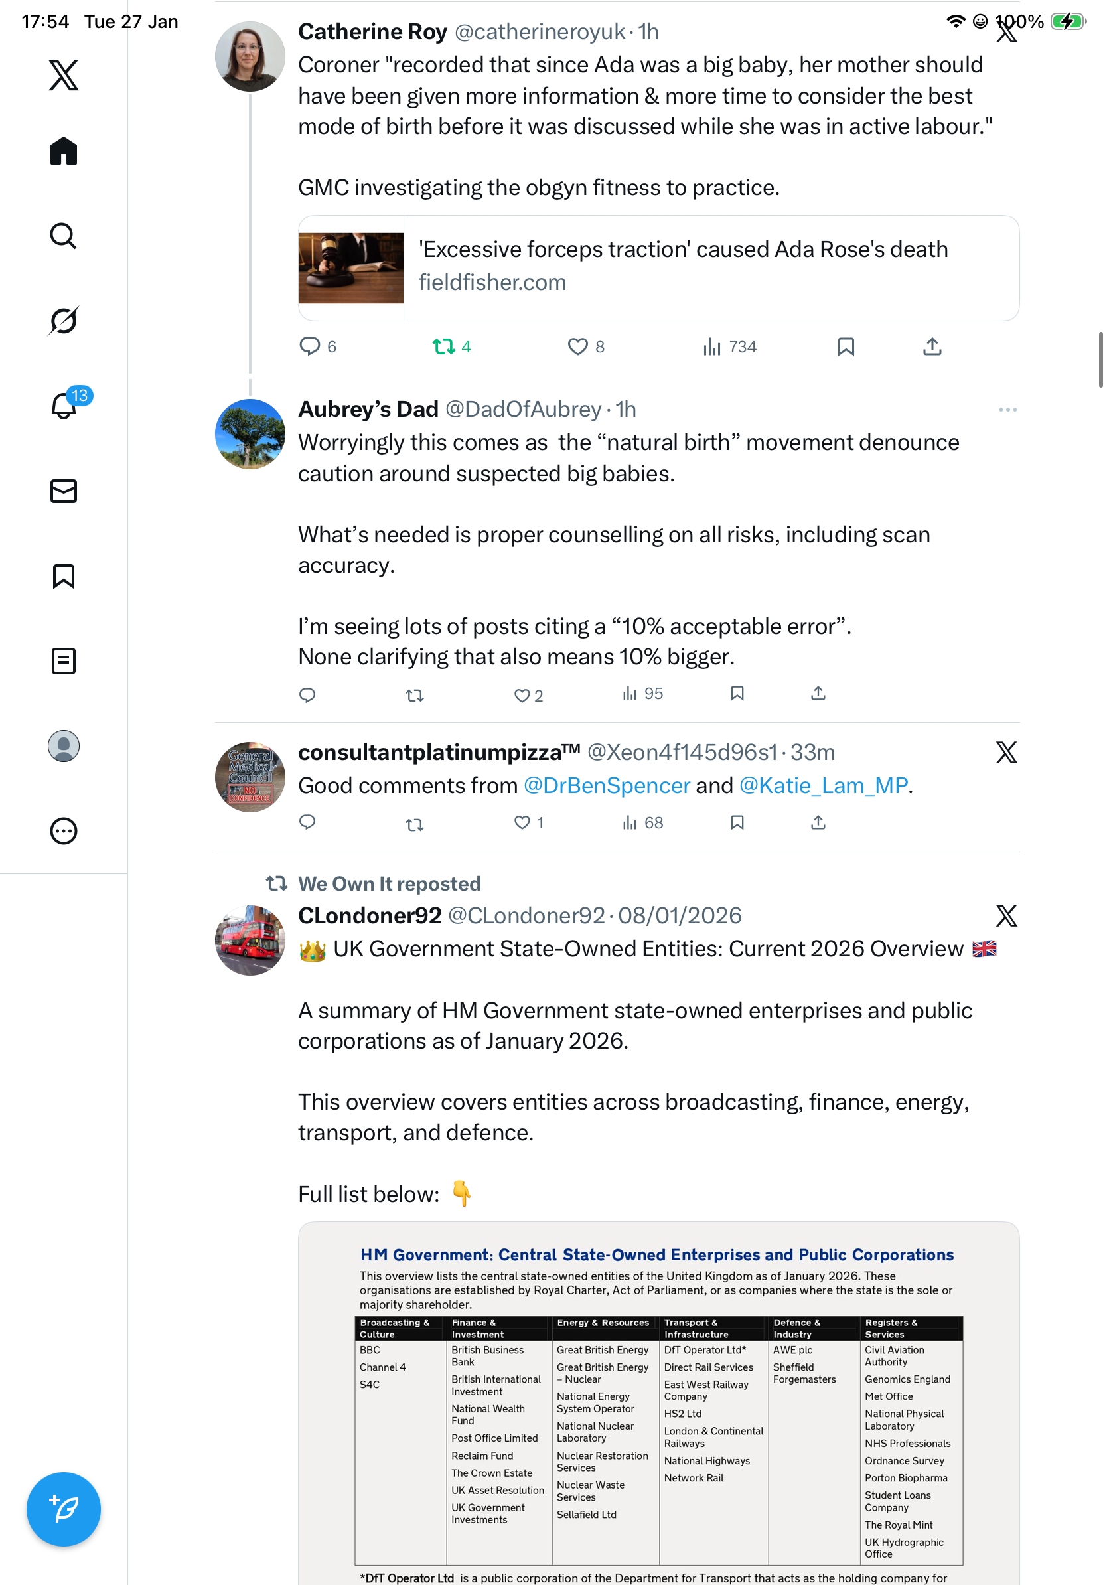Image resolution: width=1107 pixels, height=1585 pixels.
Task: Open the @DrBenSpencer mention link
Action: click(x=606, y=786)
